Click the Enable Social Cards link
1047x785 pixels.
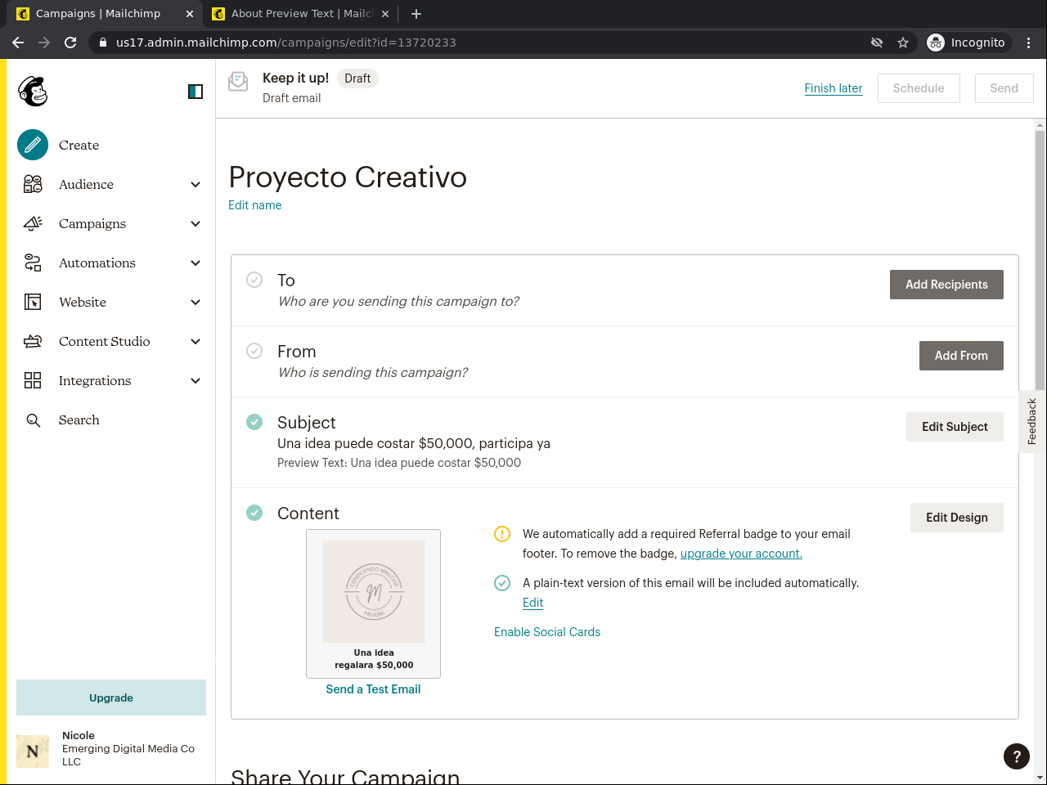point(547,632)
